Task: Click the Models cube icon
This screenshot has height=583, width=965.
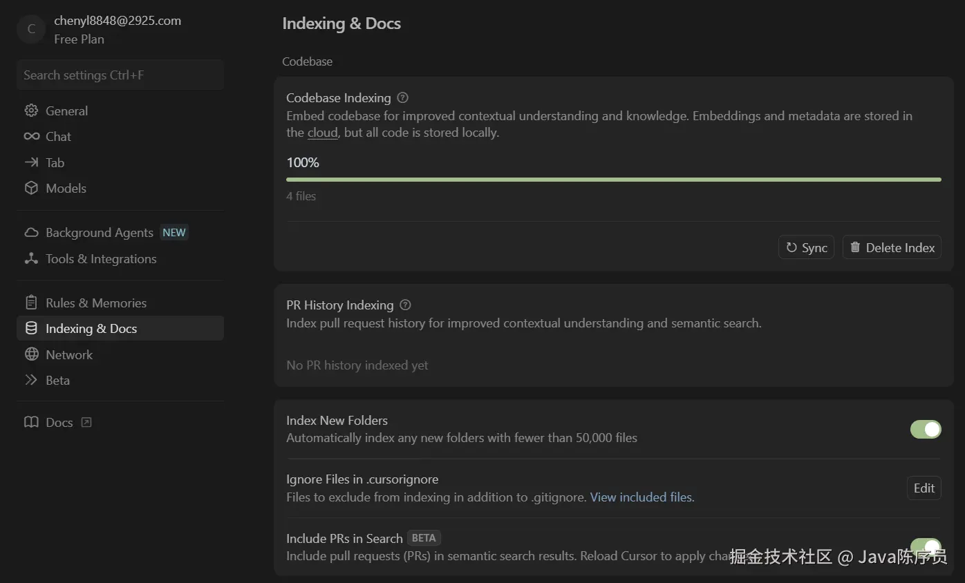Action: [x=31, y=188]
